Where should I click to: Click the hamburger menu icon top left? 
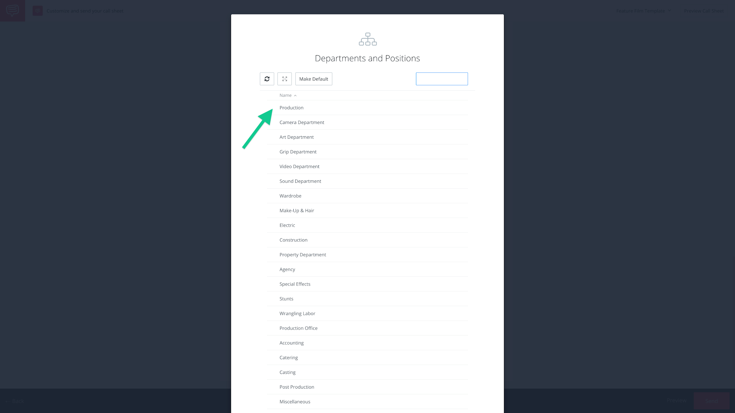[x=12, y=10]
